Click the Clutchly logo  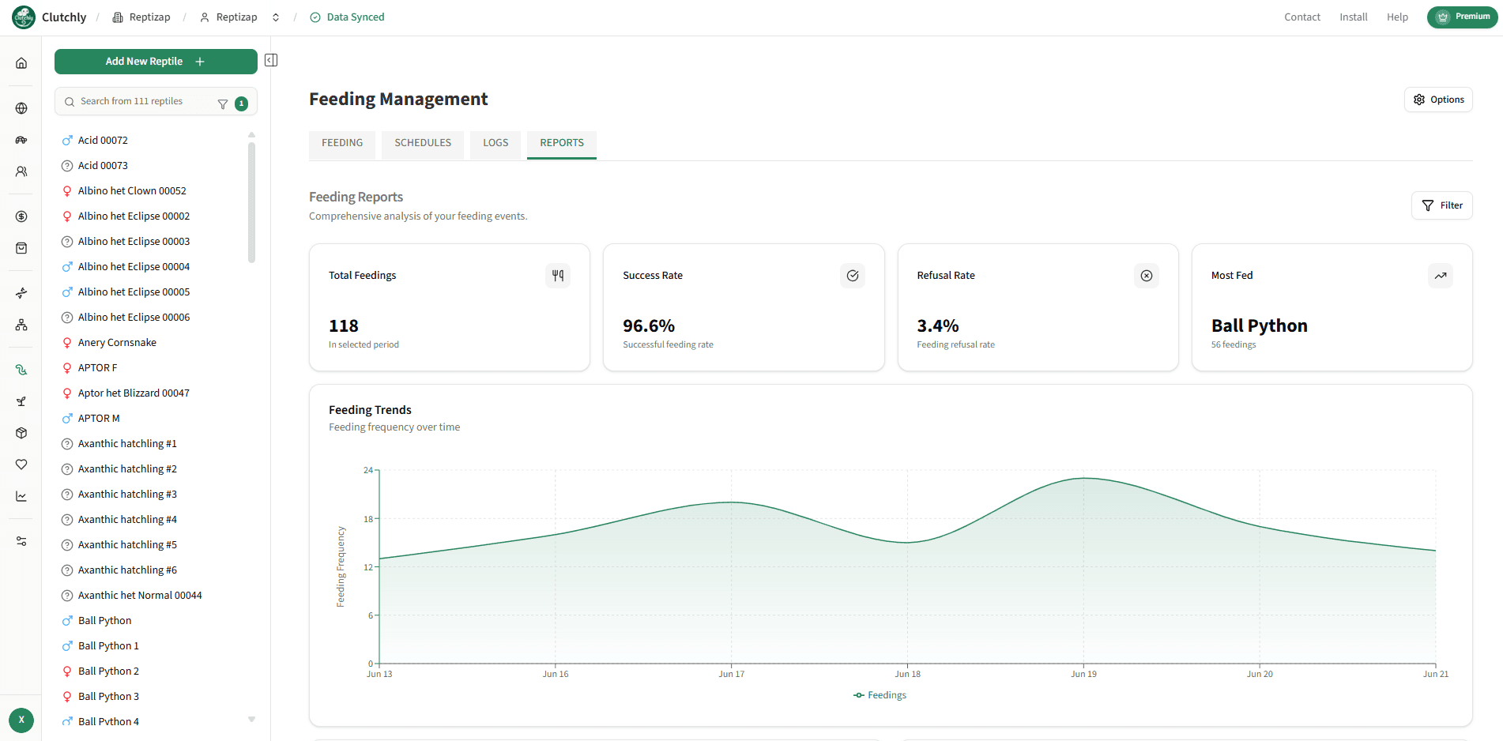pos(24,17)
